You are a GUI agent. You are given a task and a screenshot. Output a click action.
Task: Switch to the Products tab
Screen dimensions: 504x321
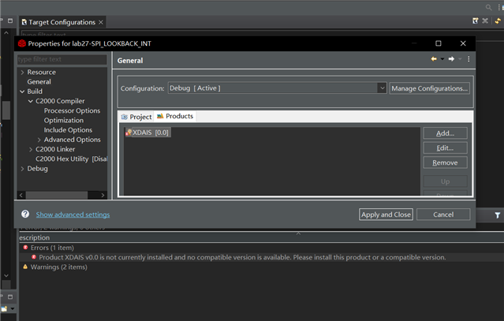[175, 116]
